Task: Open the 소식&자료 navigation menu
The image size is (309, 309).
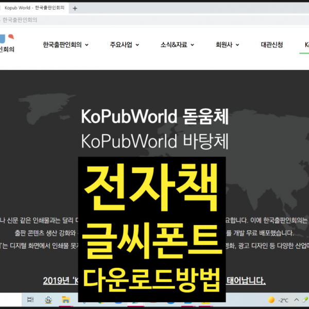Action: coord(174,45)
